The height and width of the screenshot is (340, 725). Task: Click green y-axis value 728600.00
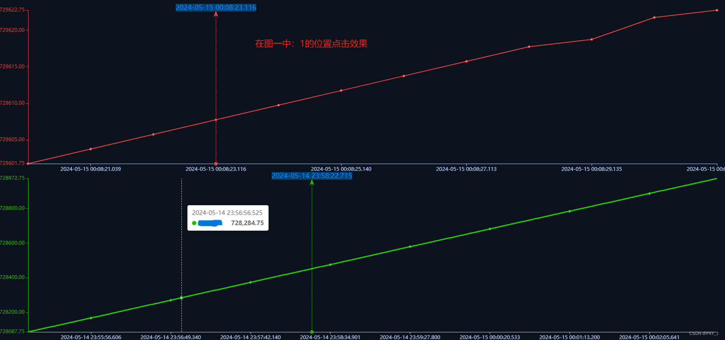12,243
